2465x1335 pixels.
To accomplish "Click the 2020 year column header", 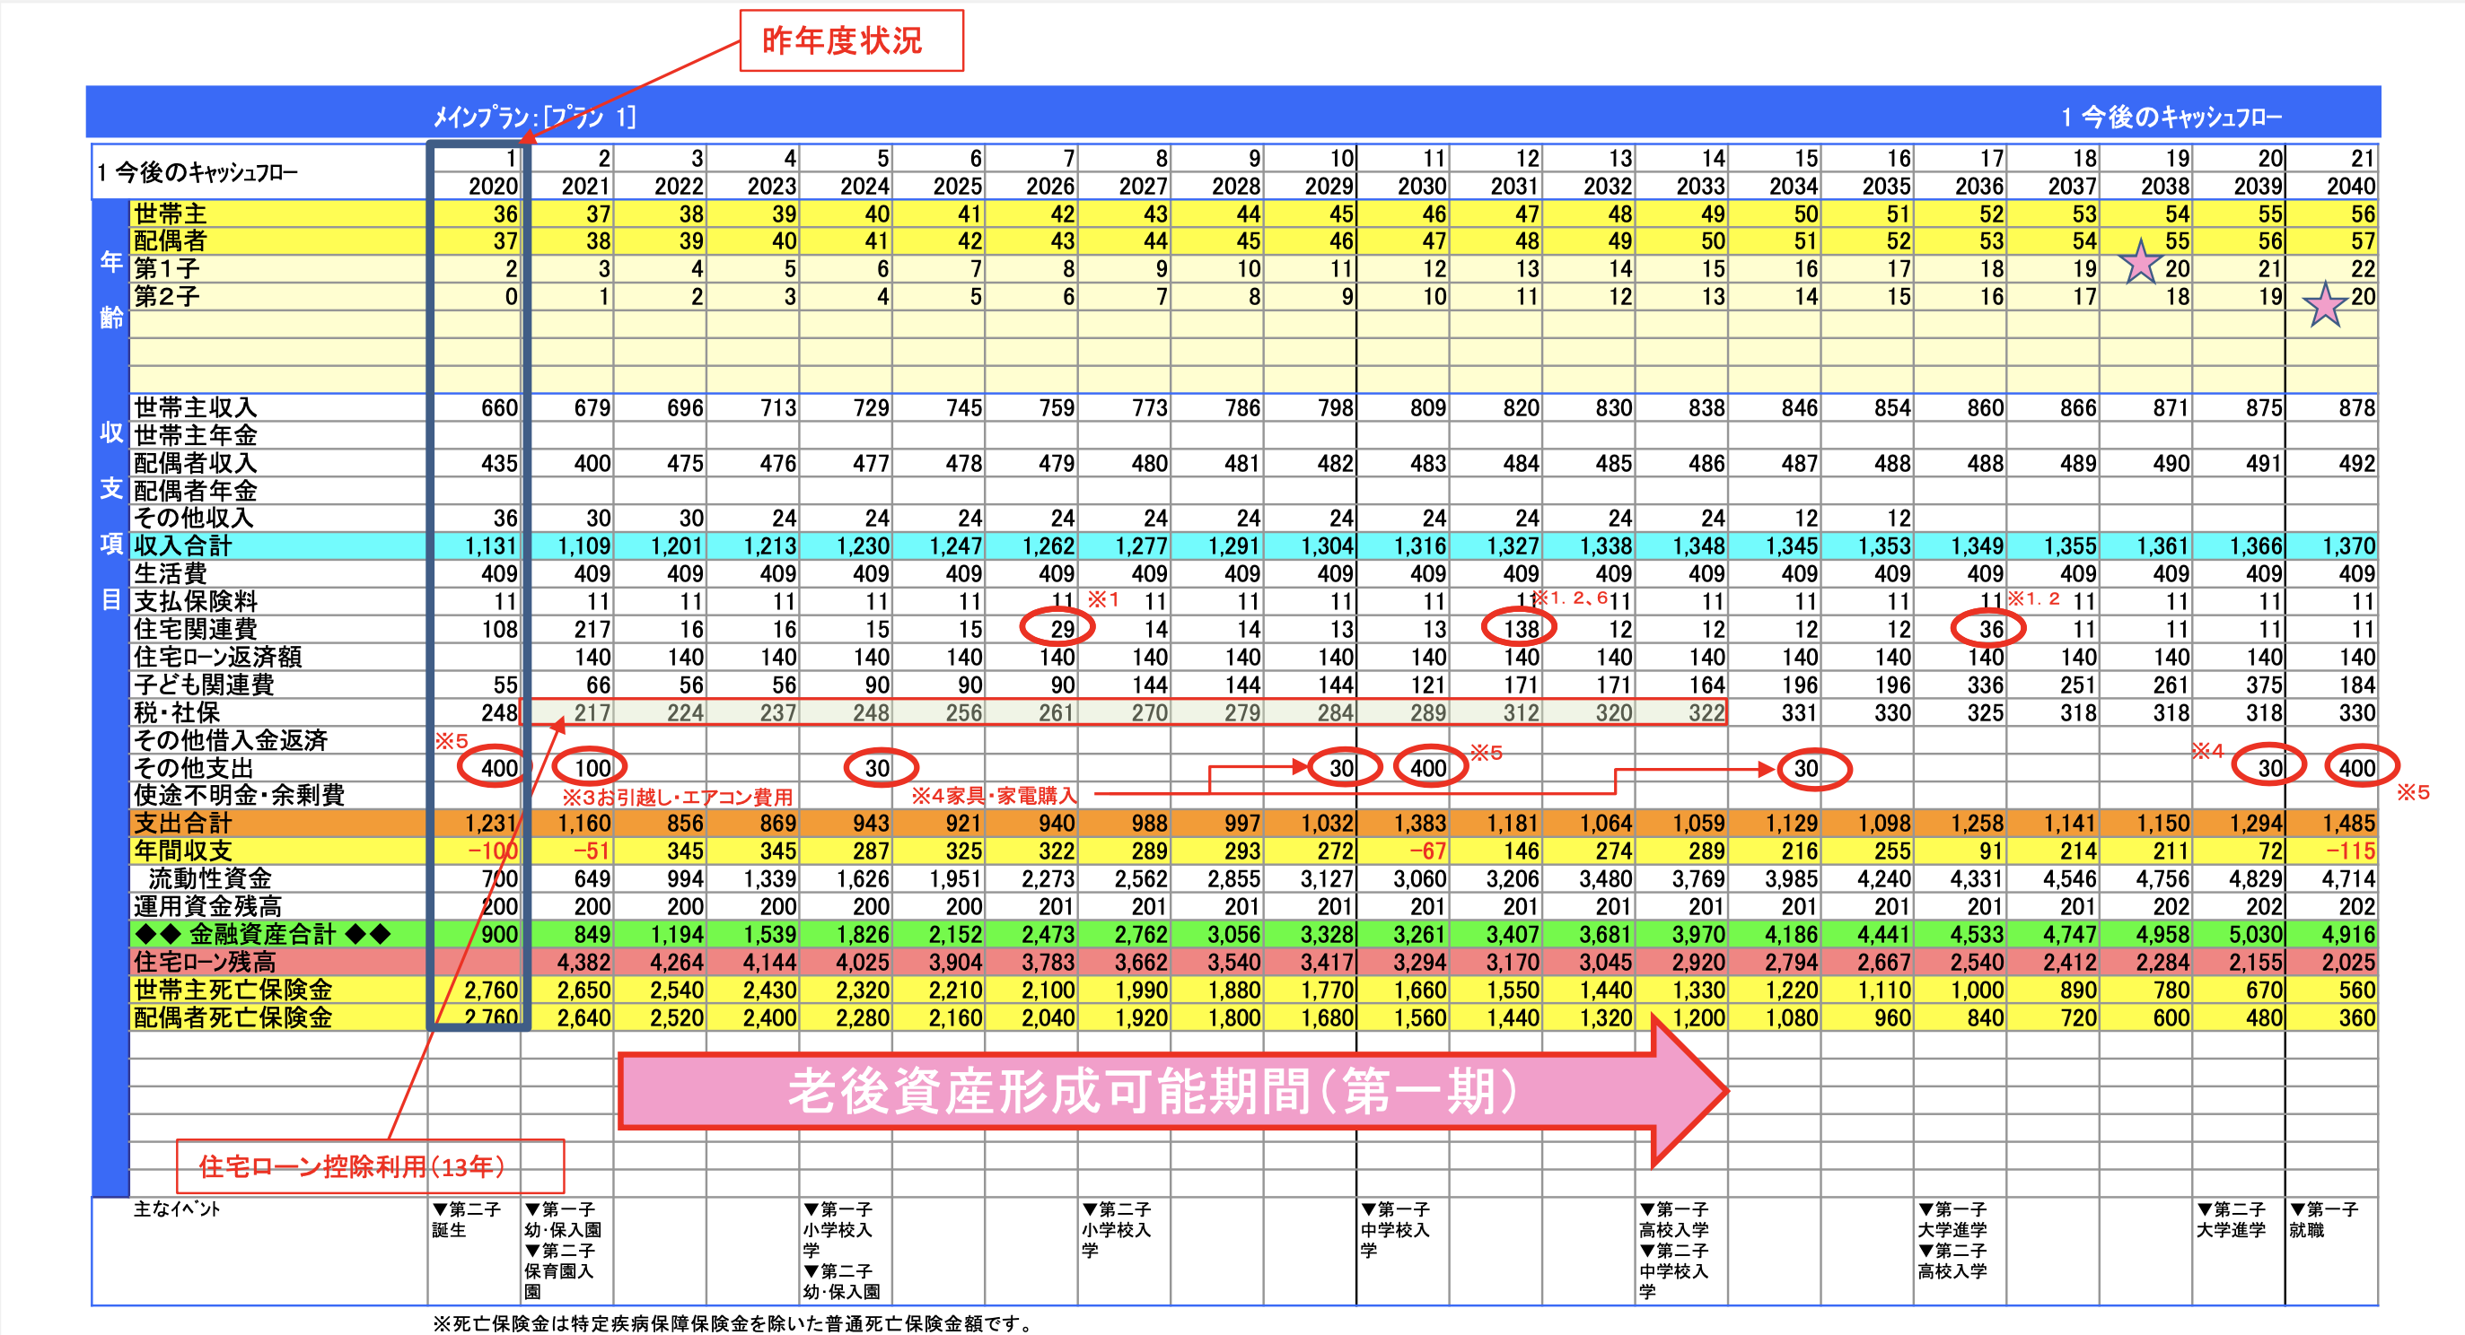I will click(492, 186).
